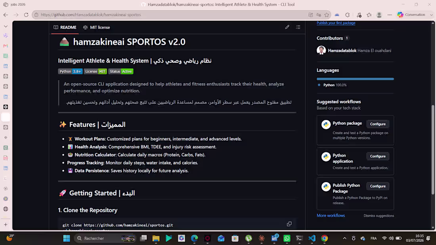Viewport: 436px width, 245px height.
Task: Open Hamzadatablok contributor profile link
Action: click(x=342, y=51)
